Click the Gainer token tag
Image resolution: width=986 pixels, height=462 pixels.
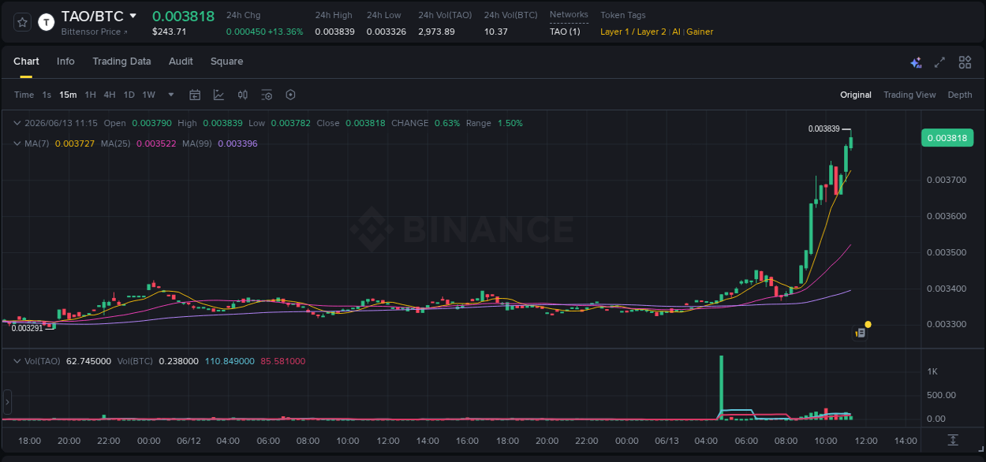click(700, 32)
